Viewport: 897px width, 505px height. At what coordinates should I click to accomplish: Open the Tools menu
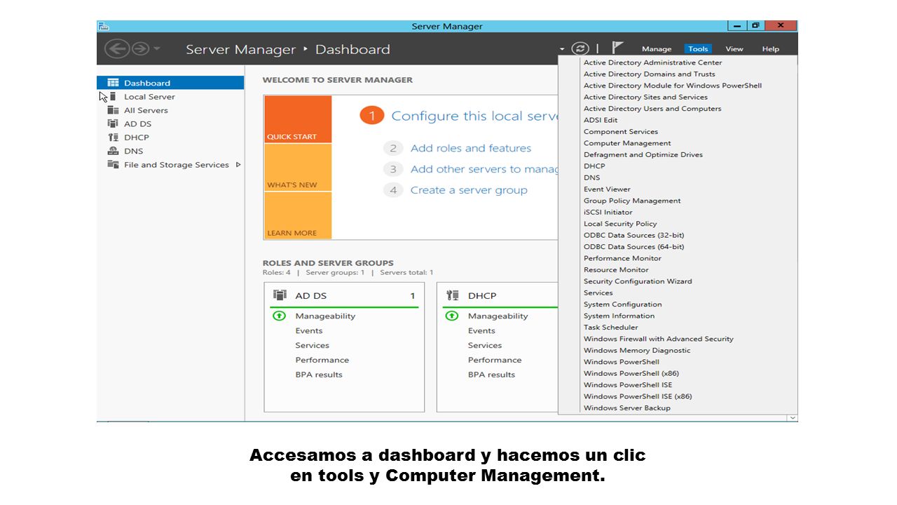pos(698,49)
